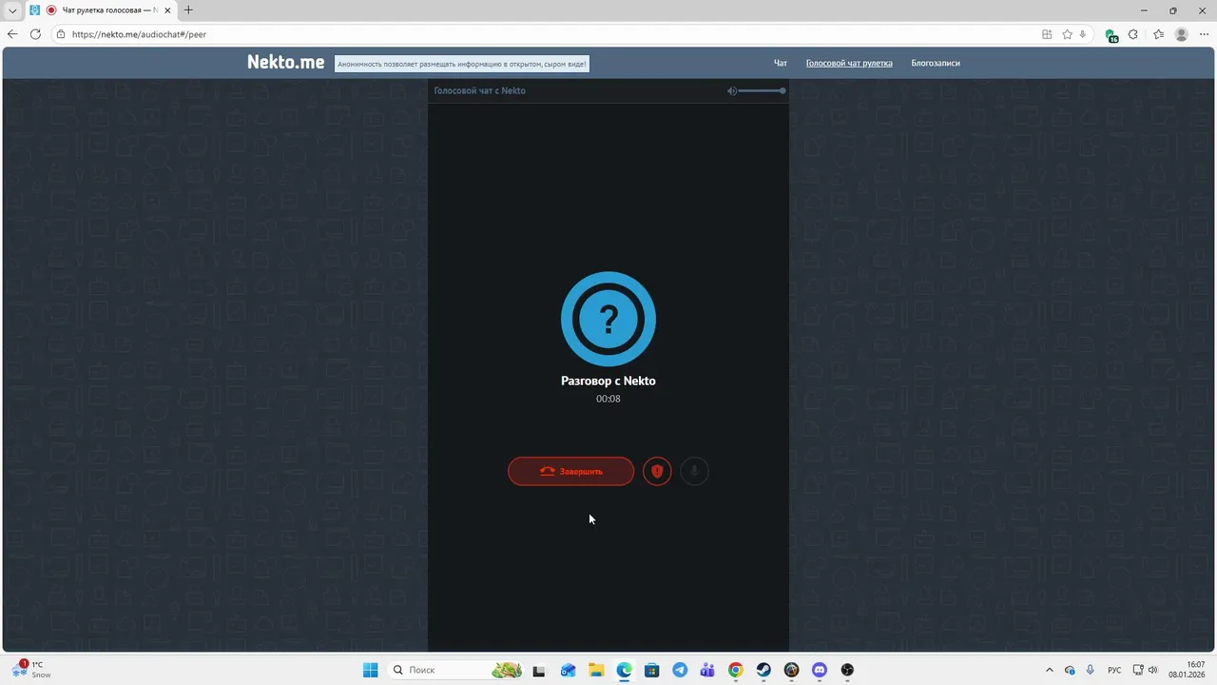
Task: Click Голосовой чат с Nekto header text
Action: click(x=480, y=90)
